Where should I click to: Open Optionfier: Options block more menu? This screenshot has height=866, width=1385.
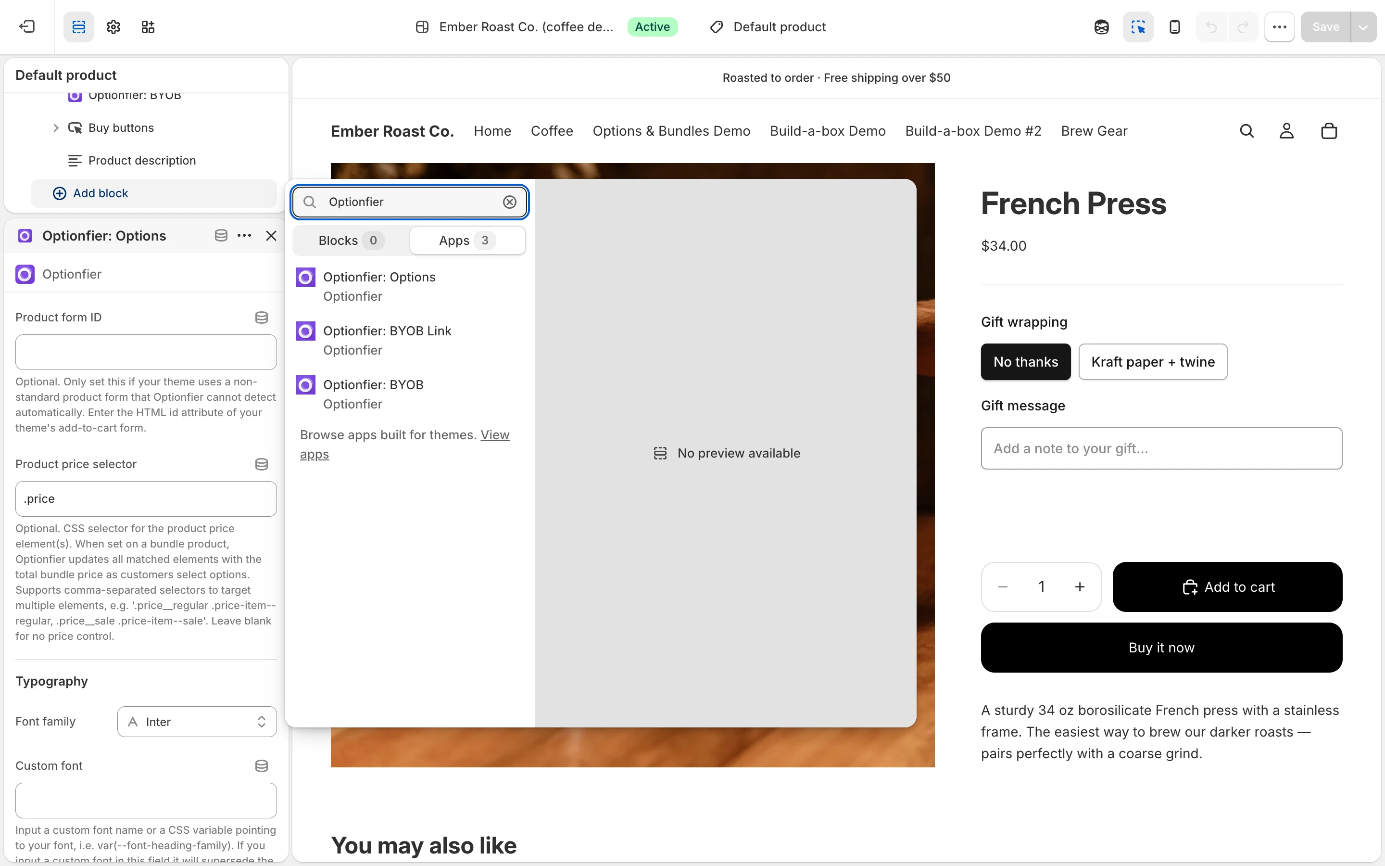[244, 235]
